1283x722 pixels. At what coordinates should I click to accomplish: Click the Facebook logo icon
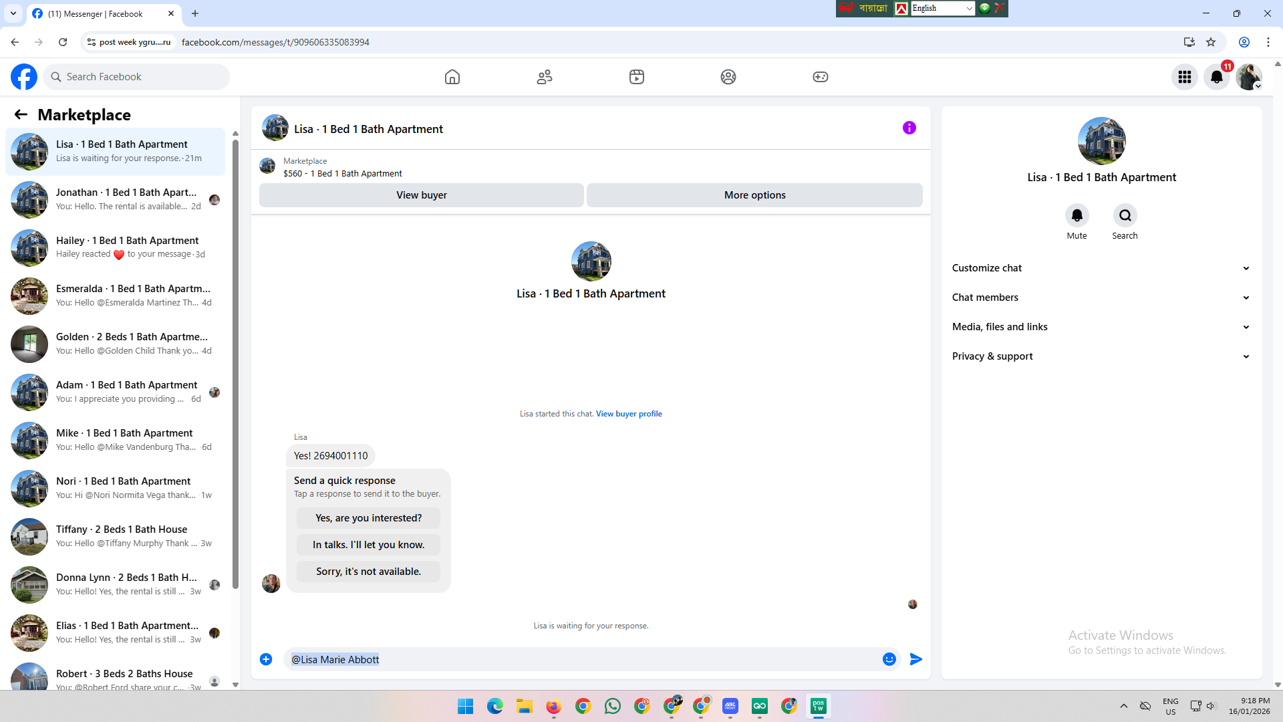click(x=24, y=77)
